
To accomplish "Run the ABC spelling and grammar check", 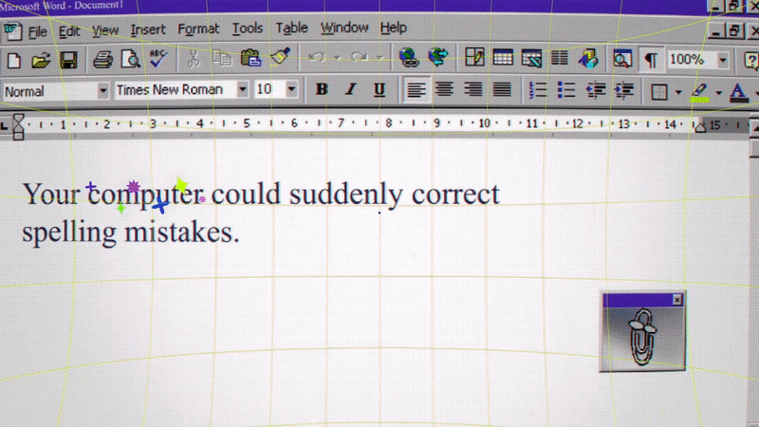I will 158,58.
